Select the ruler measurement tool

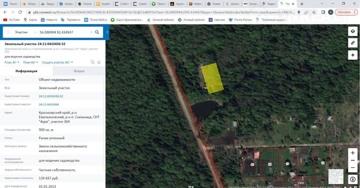(353, 43)
